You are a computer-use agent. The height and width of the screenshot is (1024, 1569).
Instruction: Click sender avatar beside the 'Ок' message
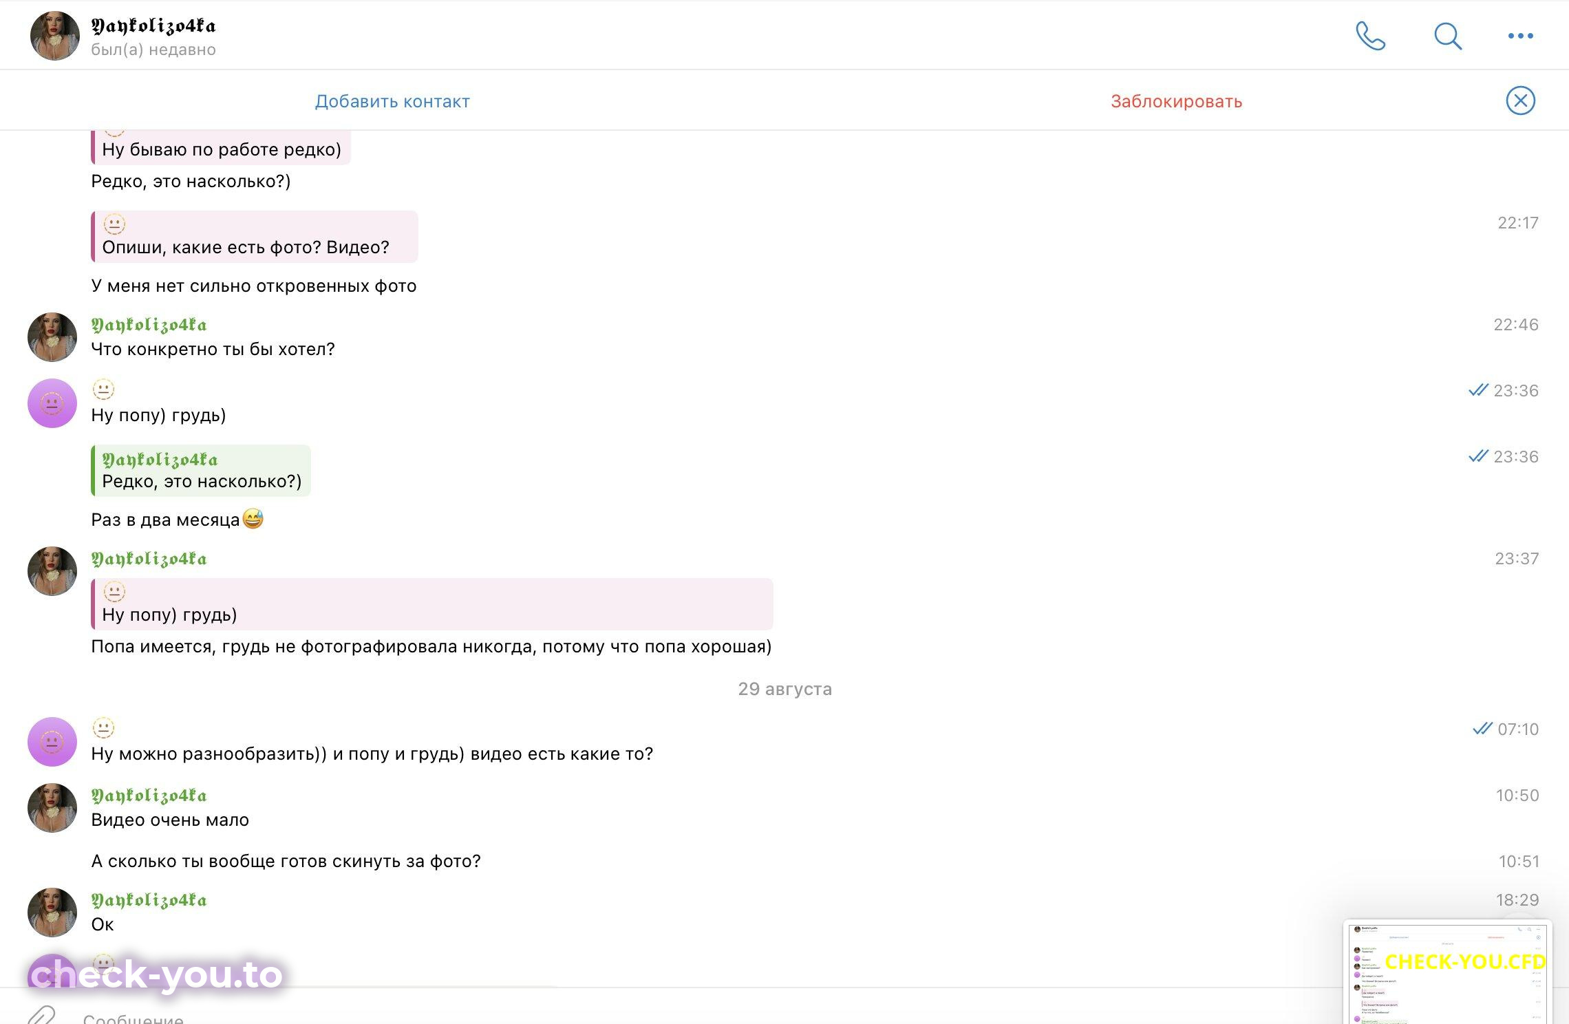click(x=52, y=913)
